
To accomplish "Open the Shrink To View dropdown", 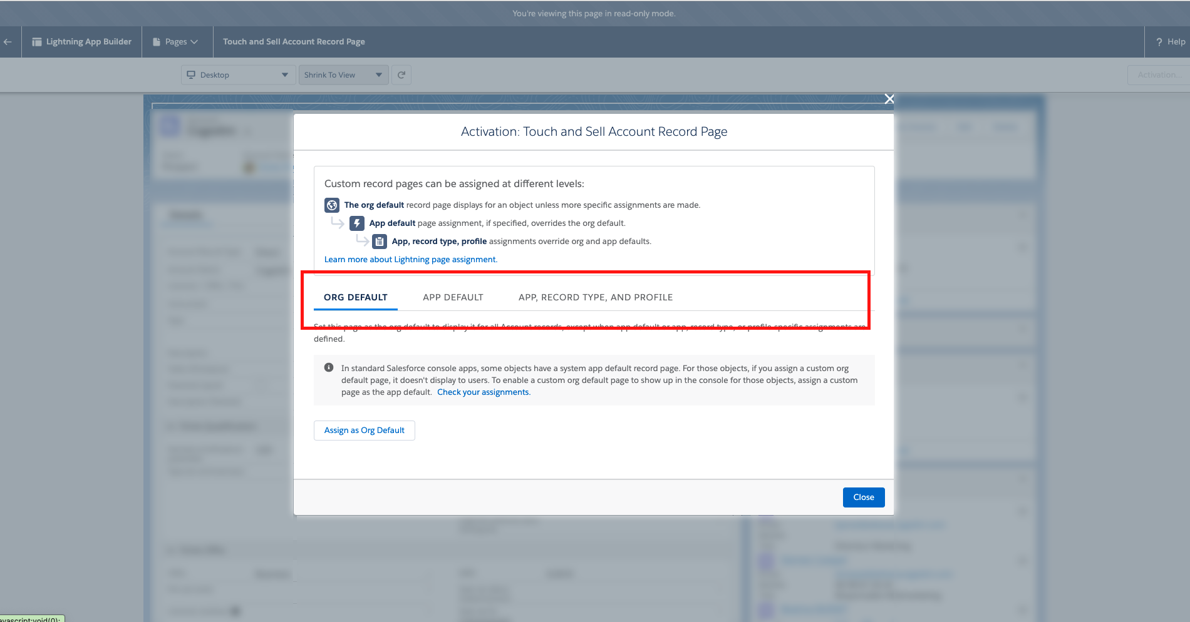I will 343,75.
